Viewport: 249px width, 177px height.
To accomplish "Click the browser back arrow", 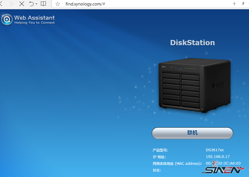I will (x=1, y=4).
